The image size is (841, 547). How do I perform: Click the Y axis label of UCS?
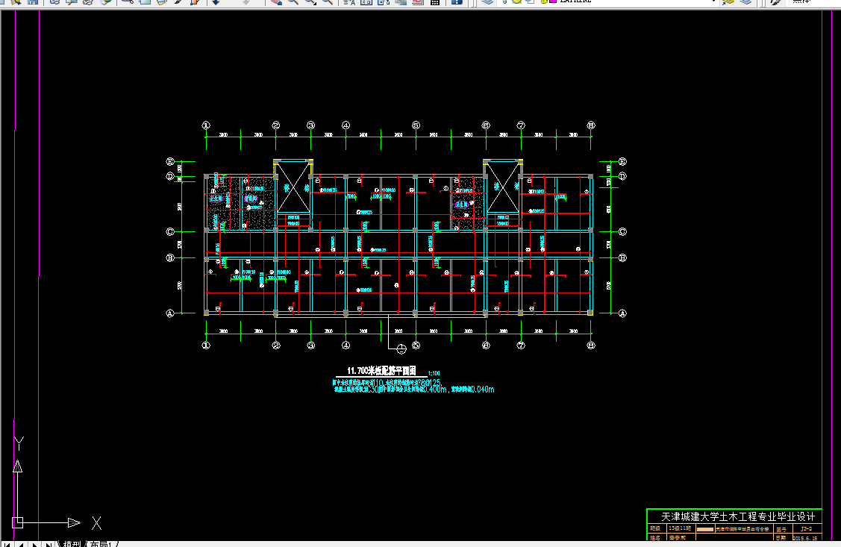pos(19,443)
